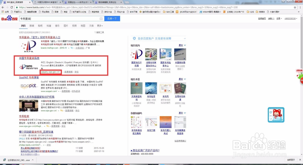Open the 自媒体 bookmark folder
Viewport: 303px width, 165px height.
click(x=260, y=12)
